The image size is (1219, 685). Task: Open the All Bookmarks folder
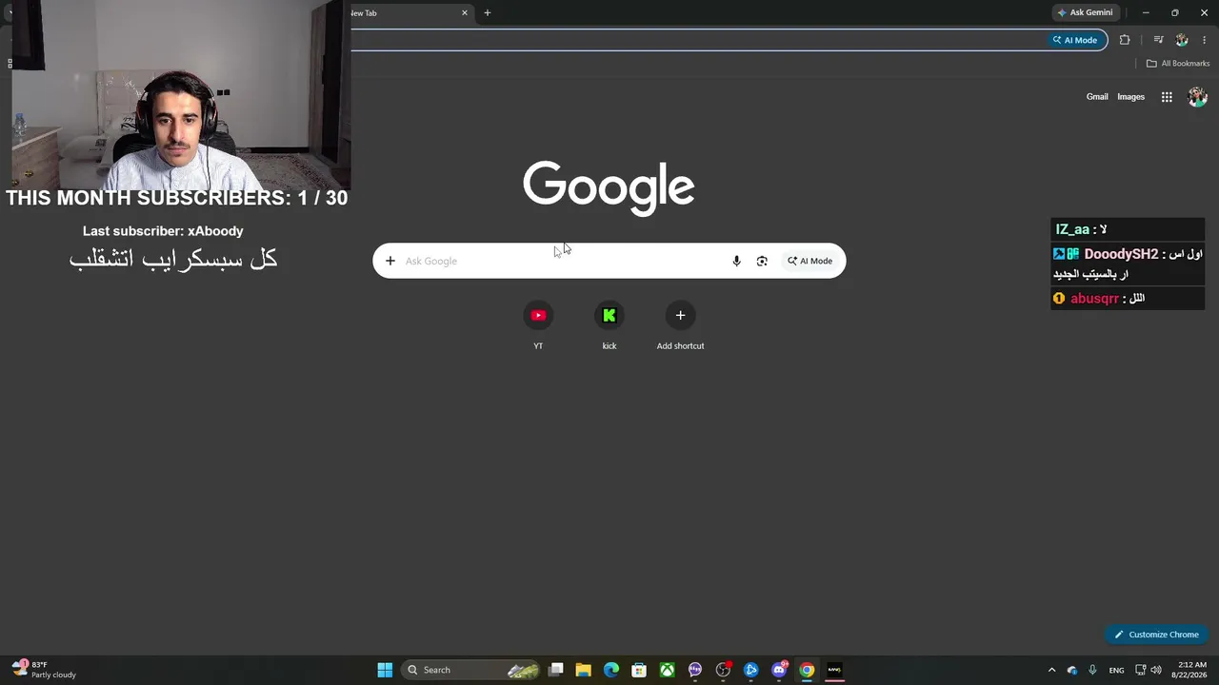[1178, 64]
